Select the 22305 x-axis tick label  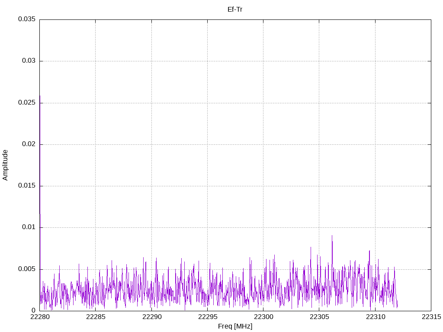tap(319, 317)
